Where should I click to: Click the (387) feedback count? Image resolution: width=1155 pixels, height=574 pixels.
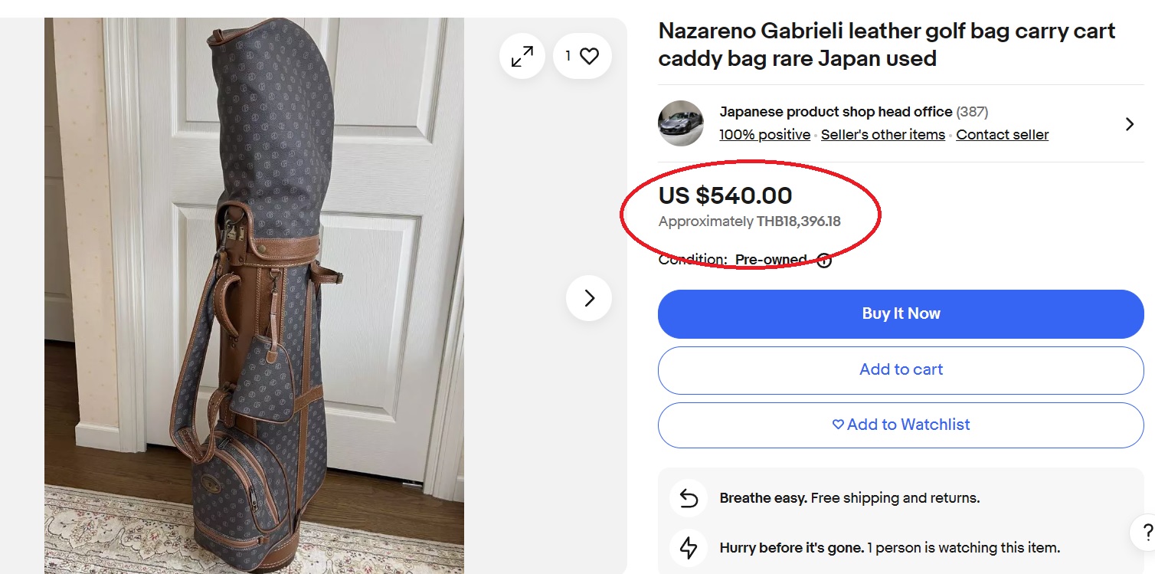click(973, 112)
